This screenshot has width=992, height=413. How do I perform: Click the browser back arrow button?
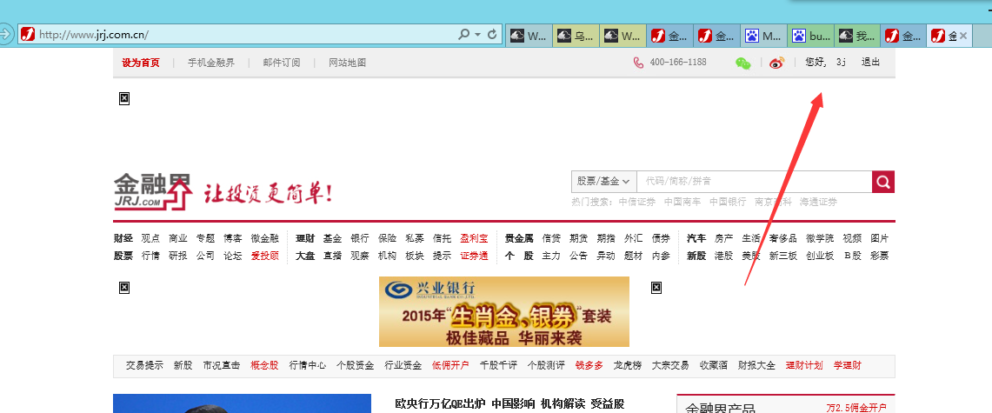coord(5,34)
